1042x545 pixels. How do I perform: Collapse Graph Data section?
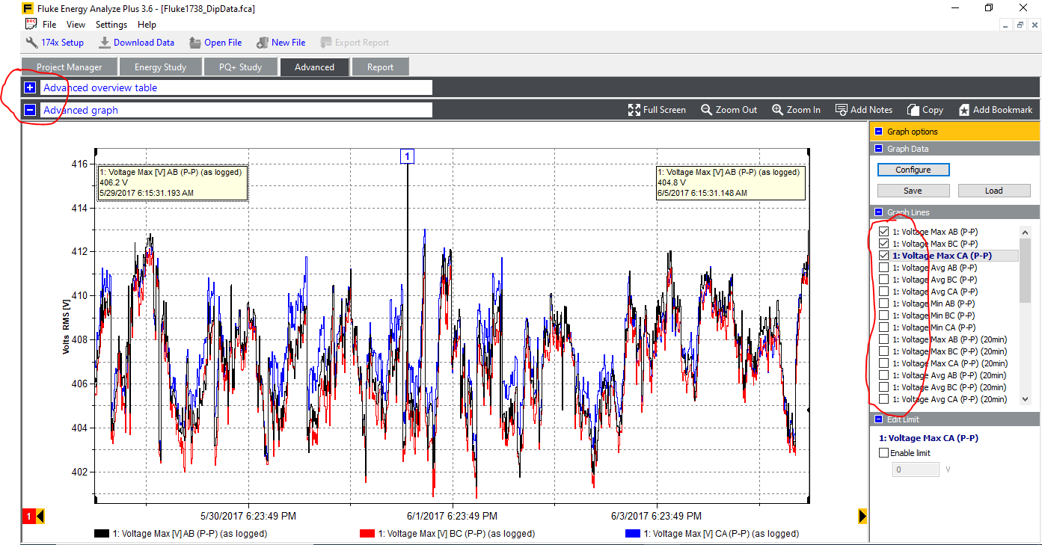878,149
